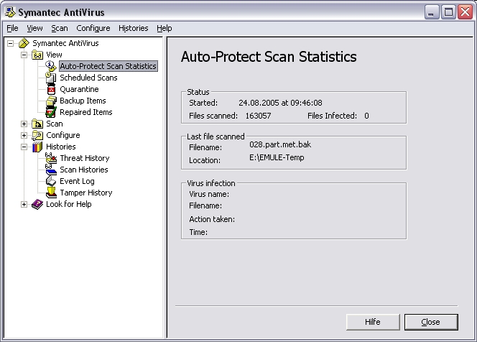Select the Histories tree node label

click(x=61, y=147)
